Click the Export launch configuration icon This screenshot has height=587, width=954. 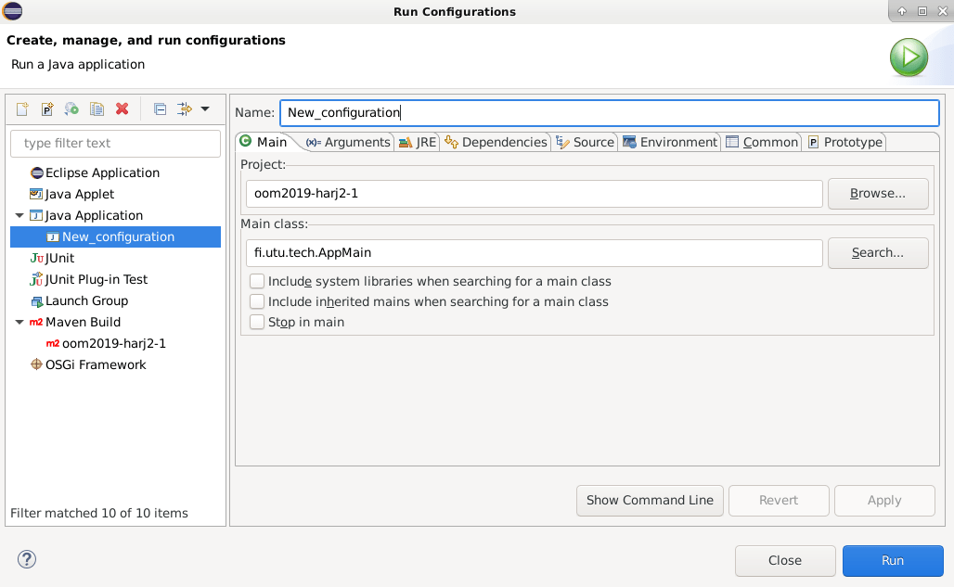pos(71,108)
